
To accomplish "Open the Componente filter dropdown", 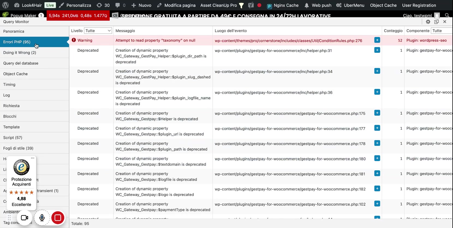I will pos(441,31).
